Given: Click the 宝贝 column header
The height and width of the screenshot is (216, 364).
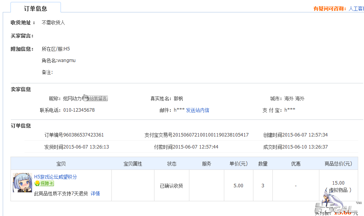Looking at the screenshot, I should click(x=61, y=164).
